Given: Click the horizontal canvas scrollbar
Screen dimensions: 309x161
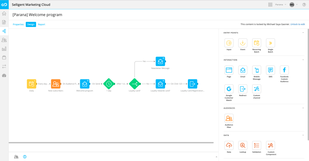Looking at the screenshot, I should coord(111,143).
